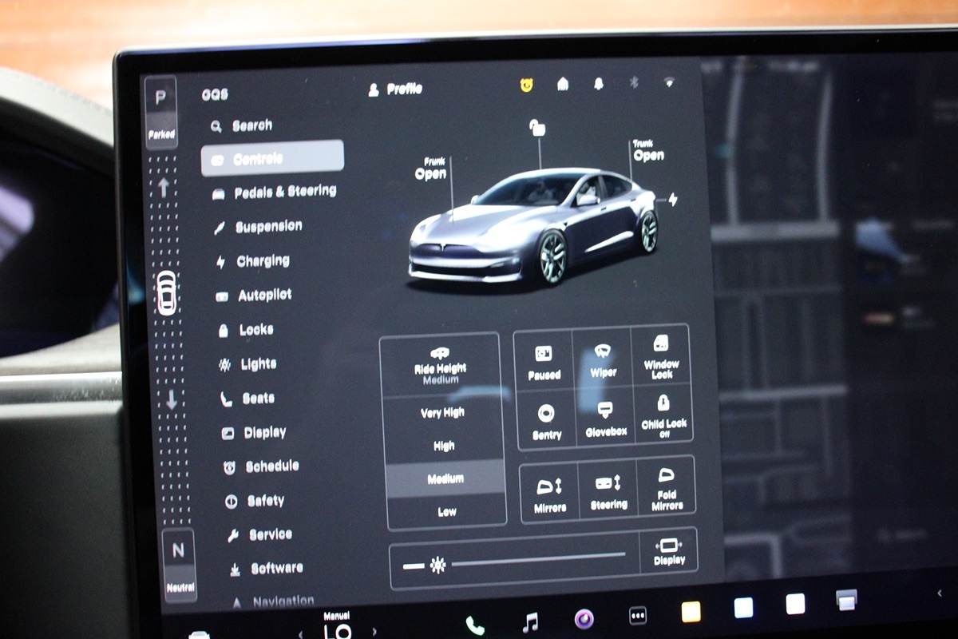958x639 pixels.
Task: Open the Search option in the sidebar
Action: point(242,126)
